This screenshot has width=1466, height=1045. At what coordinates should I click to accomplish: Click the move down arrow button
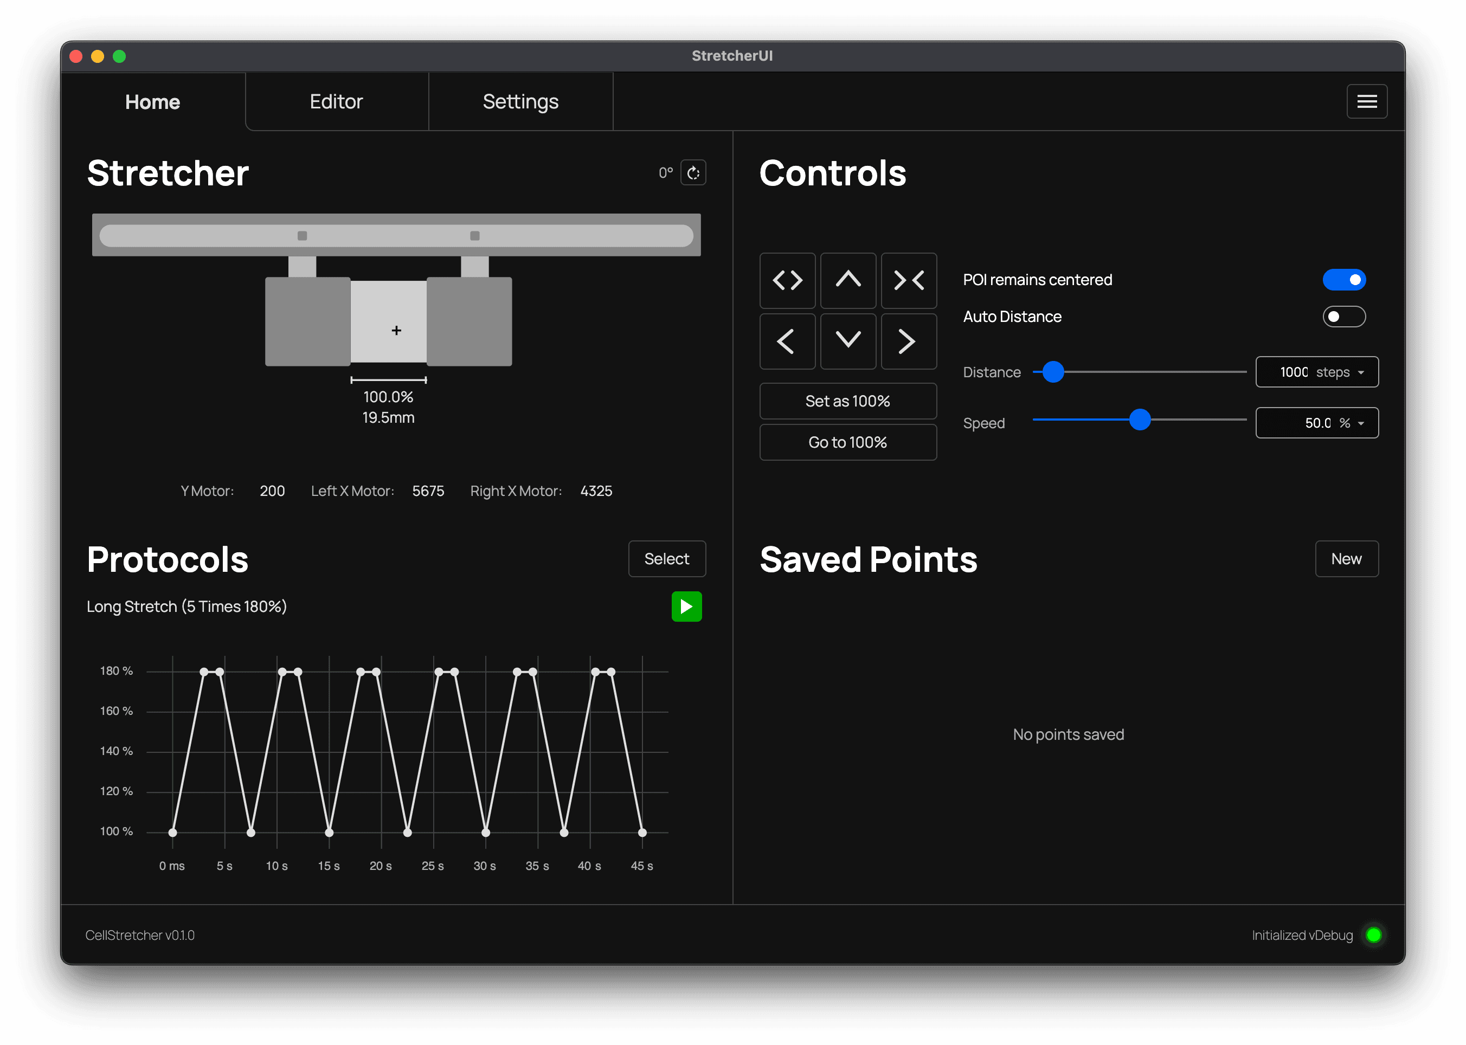pos(847,341)
